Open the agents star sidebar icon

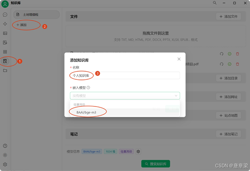(x=5, y=24)
